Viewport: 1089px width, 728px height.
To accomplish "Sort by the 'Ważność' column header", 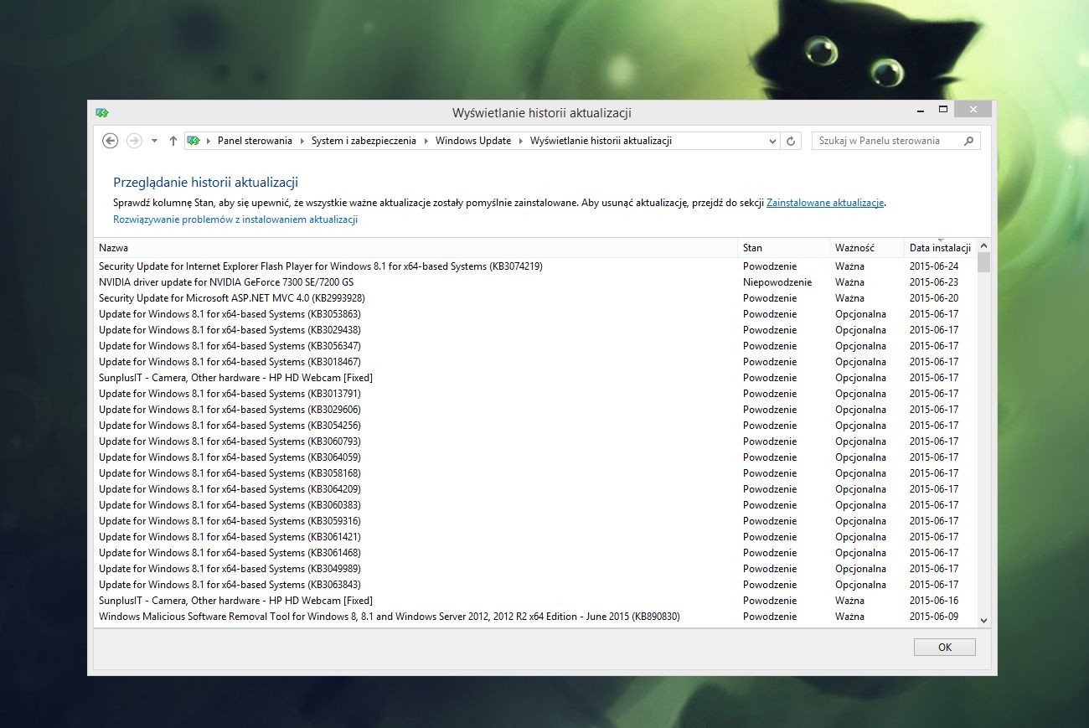I will [867, 248].
